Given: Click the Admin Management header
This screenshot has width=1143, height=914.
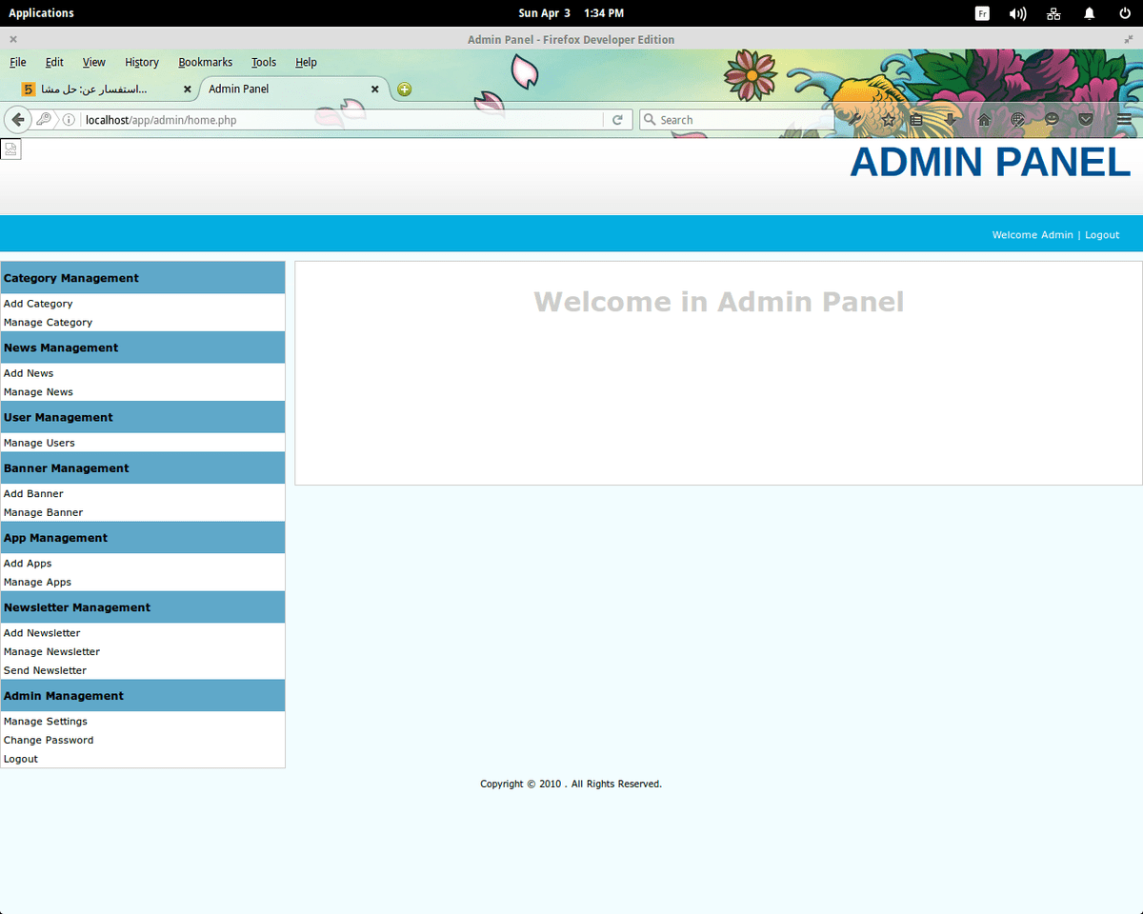Looking at the screenshot, I should tap(143, 696).
